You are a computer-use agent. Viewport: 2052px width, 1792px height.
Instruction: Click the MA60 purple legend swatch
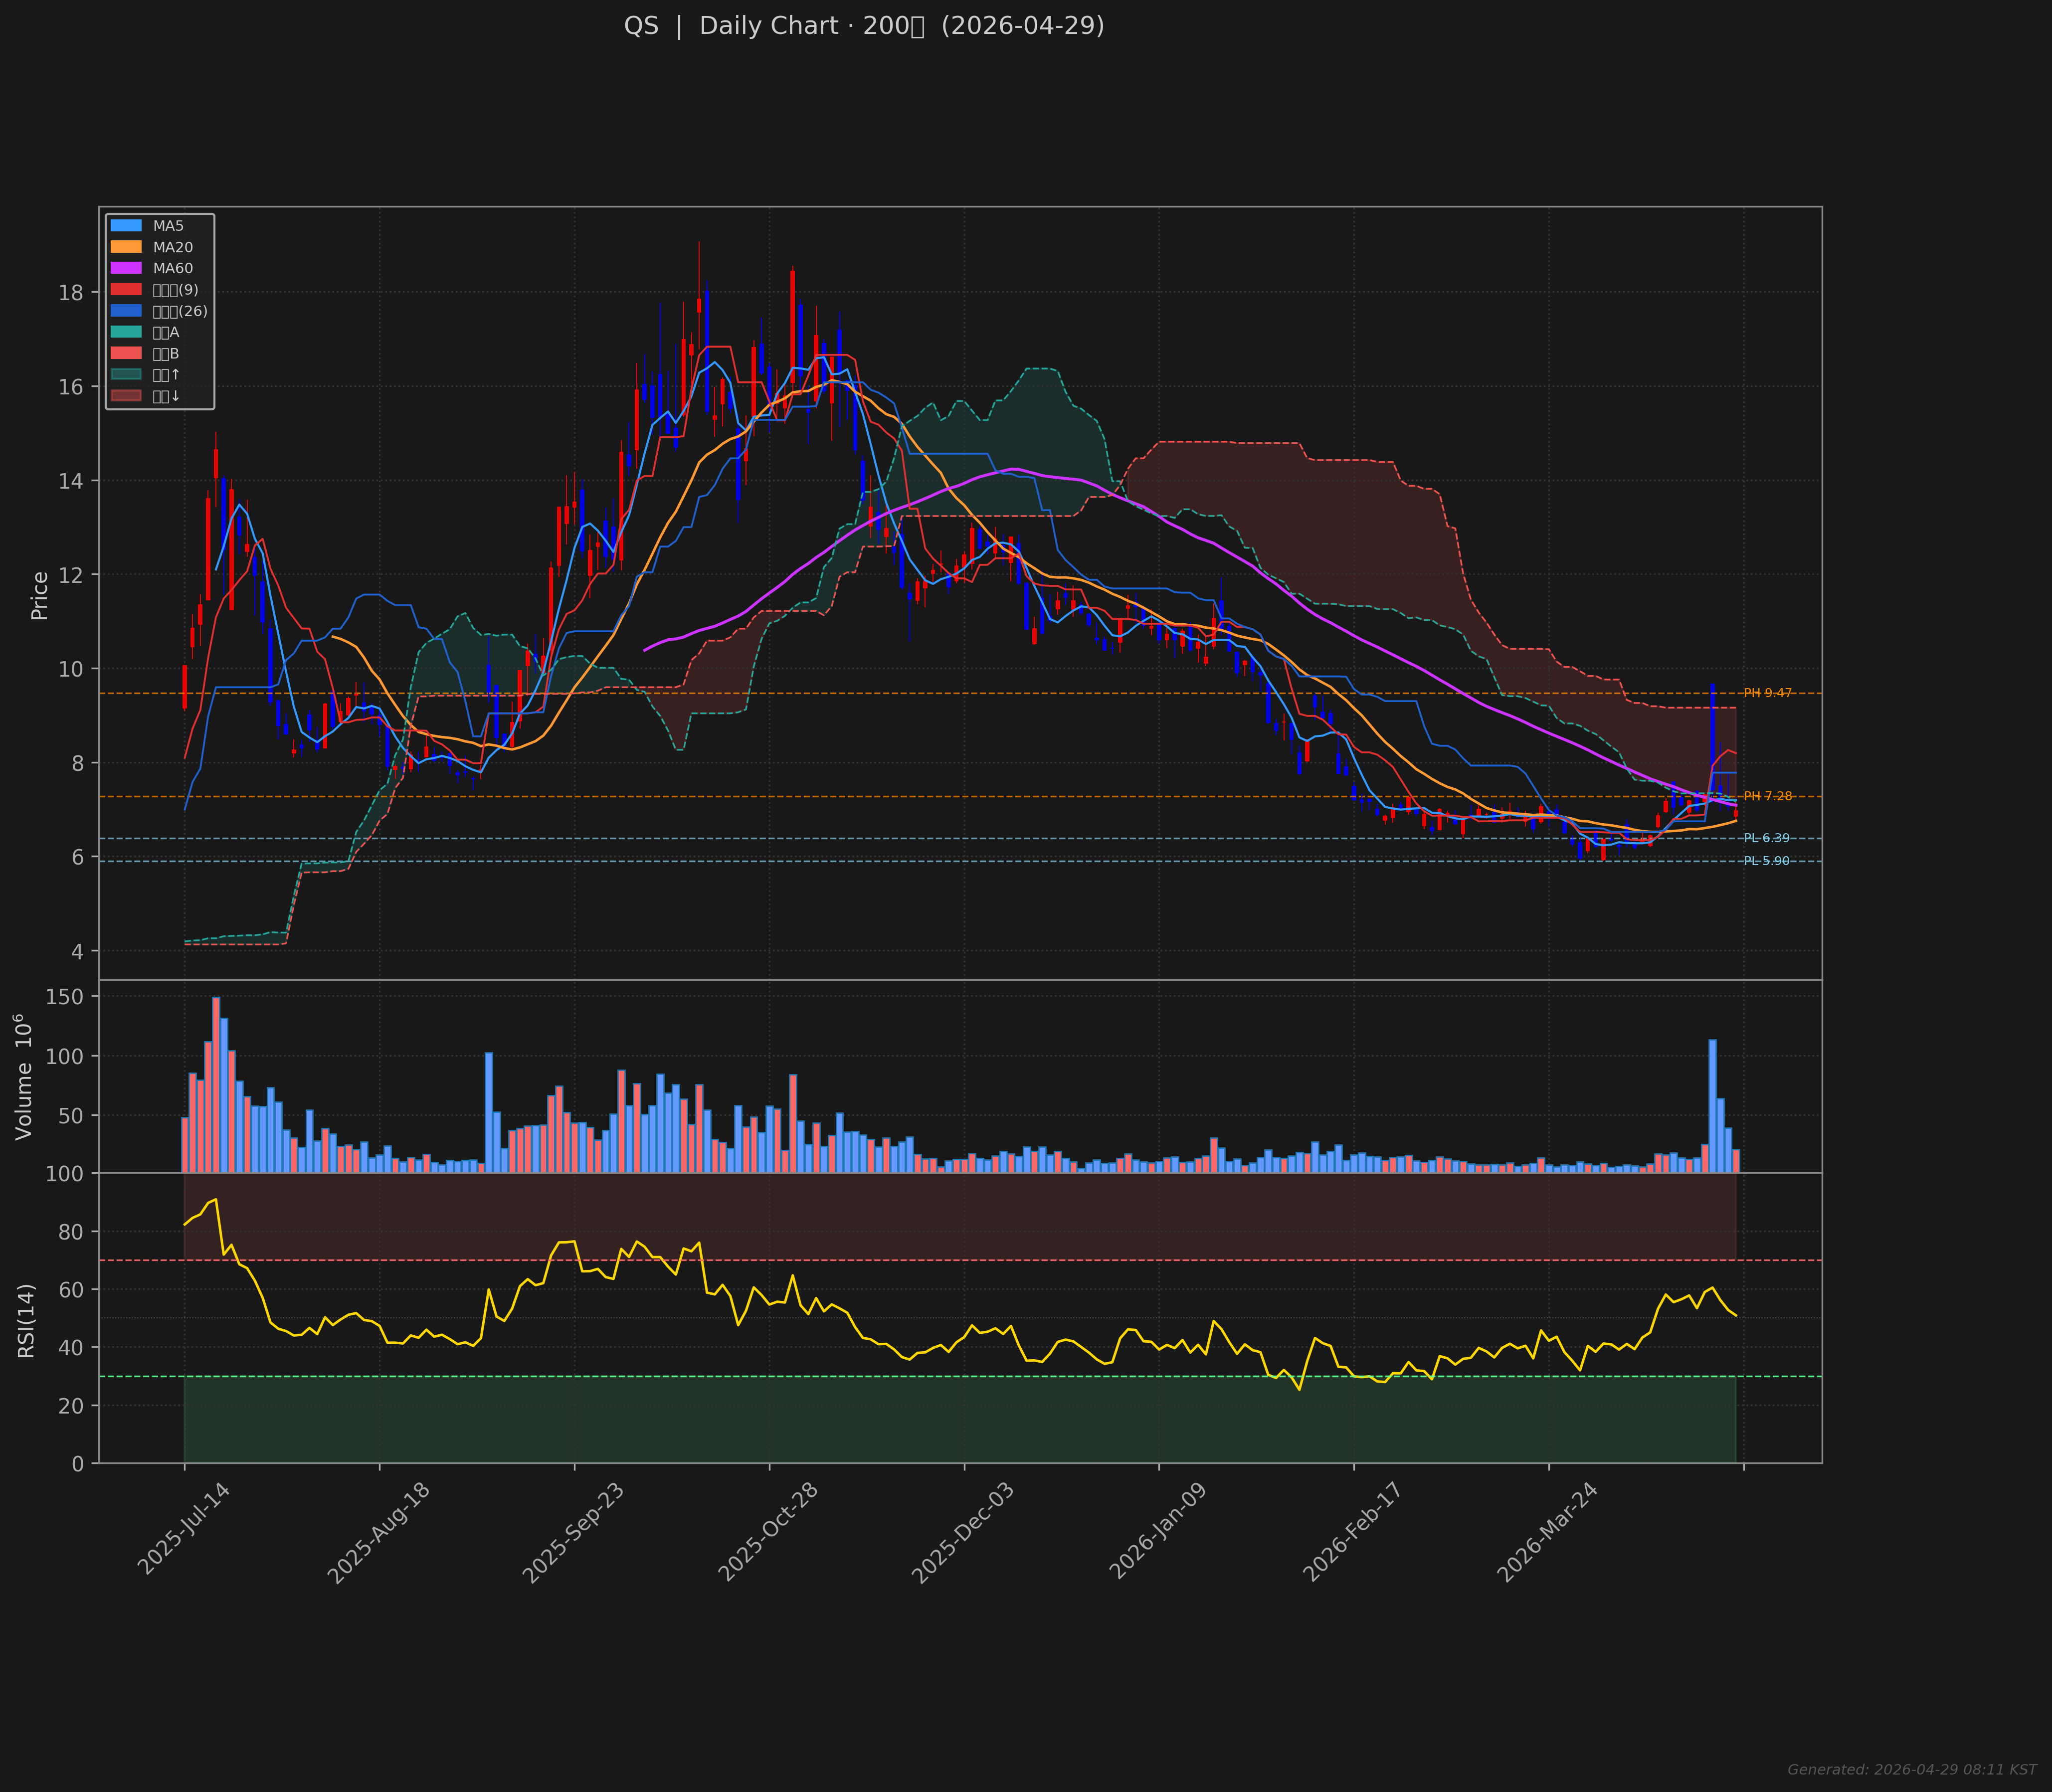pos(126,268)
